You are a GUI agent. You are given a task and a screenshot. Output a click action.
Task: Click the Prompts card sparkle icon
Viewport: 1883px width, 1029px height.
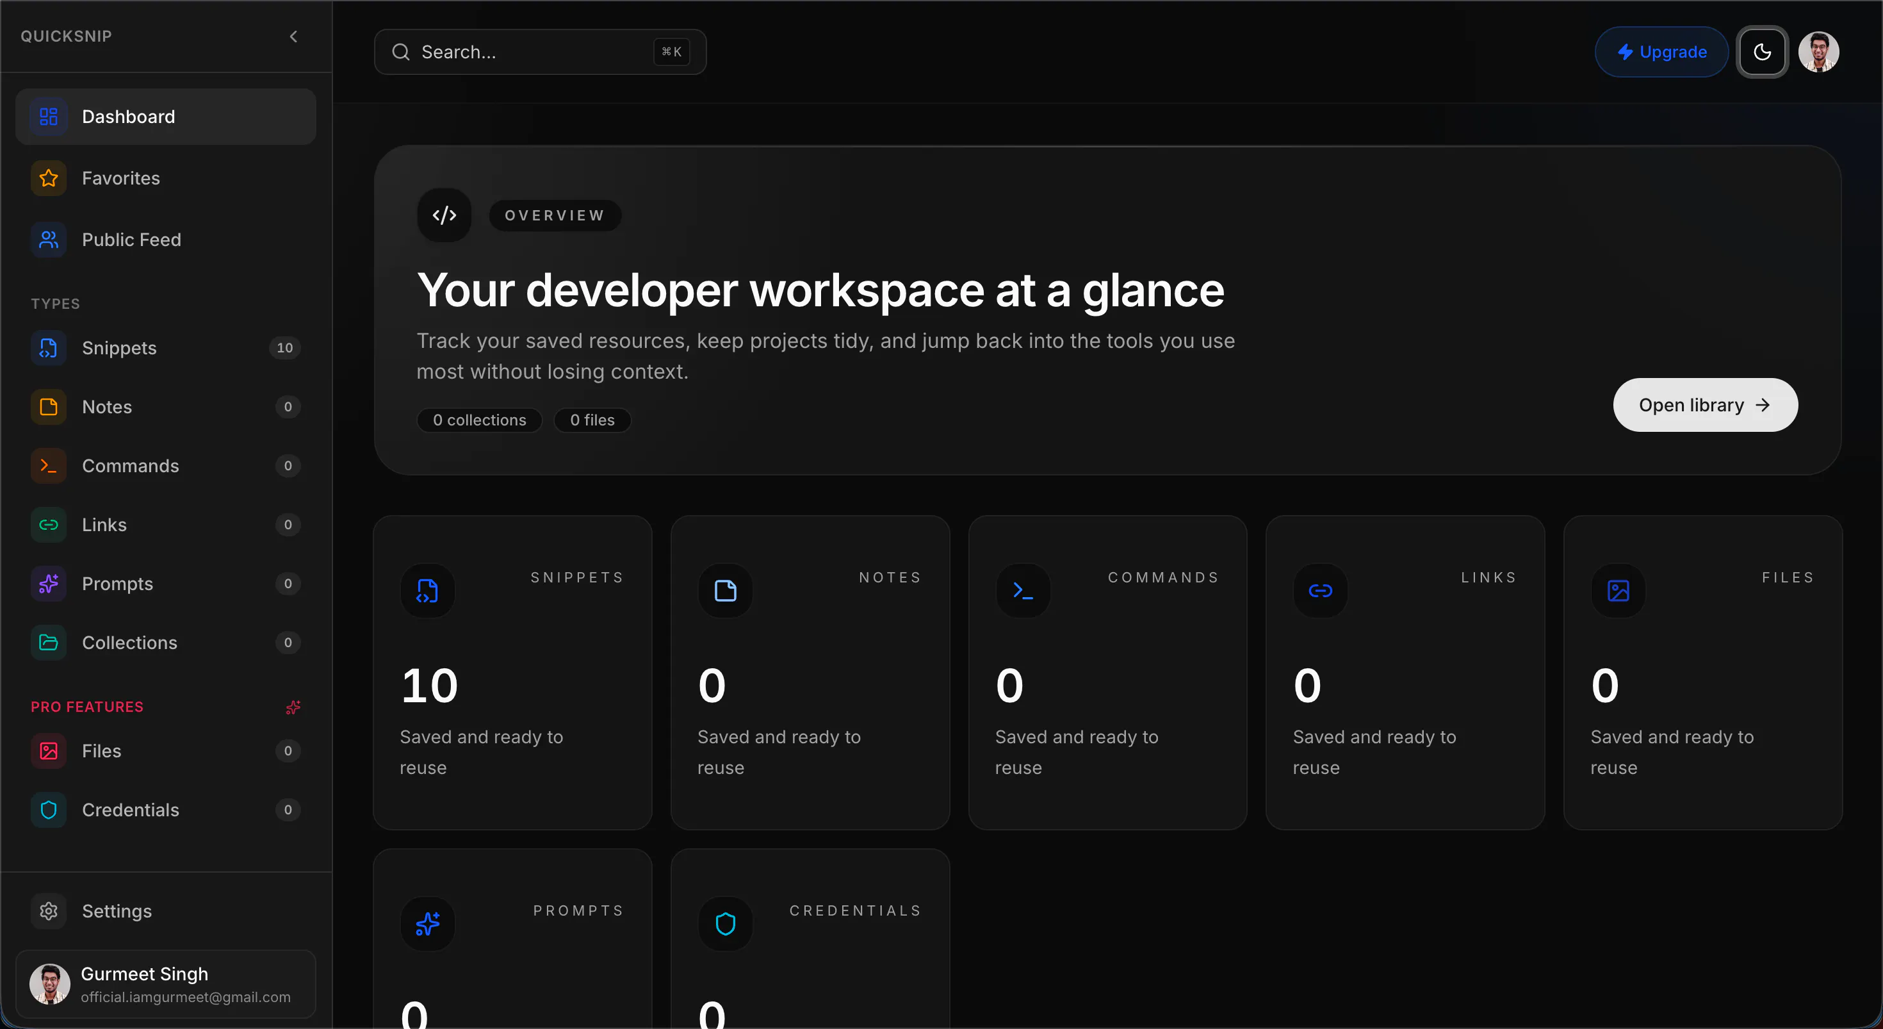(428, 924)
